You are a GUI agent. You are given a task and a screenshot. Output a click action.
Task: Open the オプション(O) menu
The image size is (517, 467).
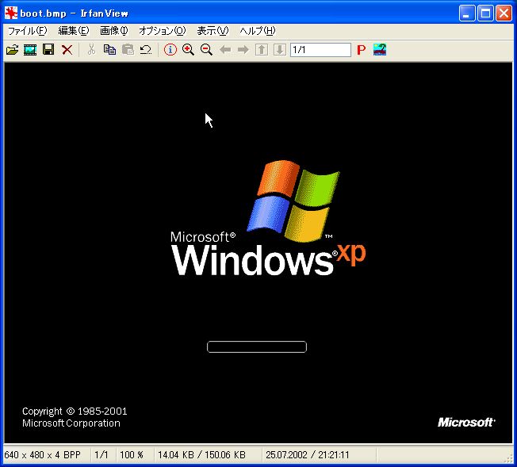(163, 31)
